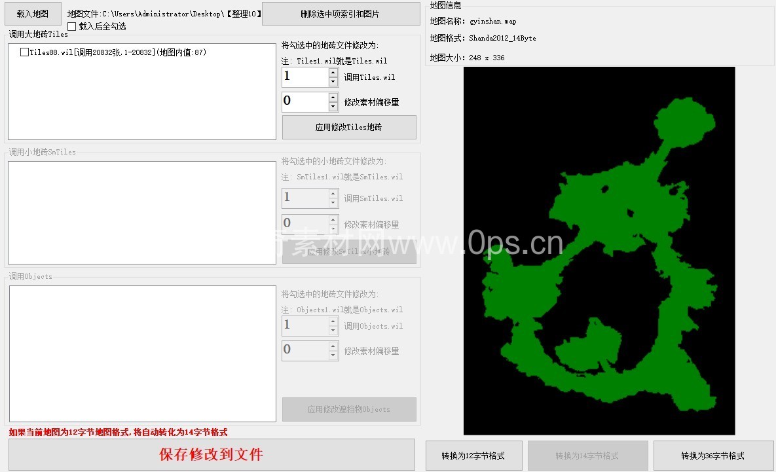
Task: Check the Tiles88.wil checkbox
Action: pos(24,52)
